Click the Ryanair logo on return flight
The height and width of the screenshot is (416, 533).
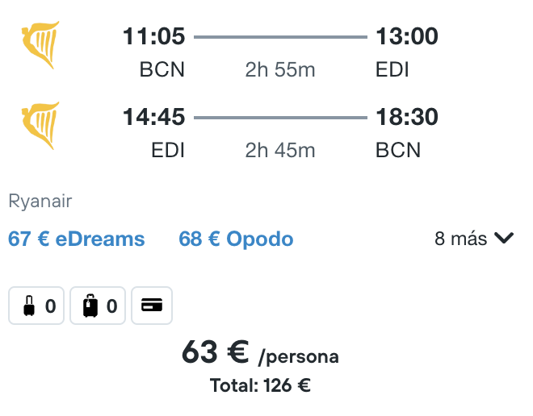click(x=40, y=126)
